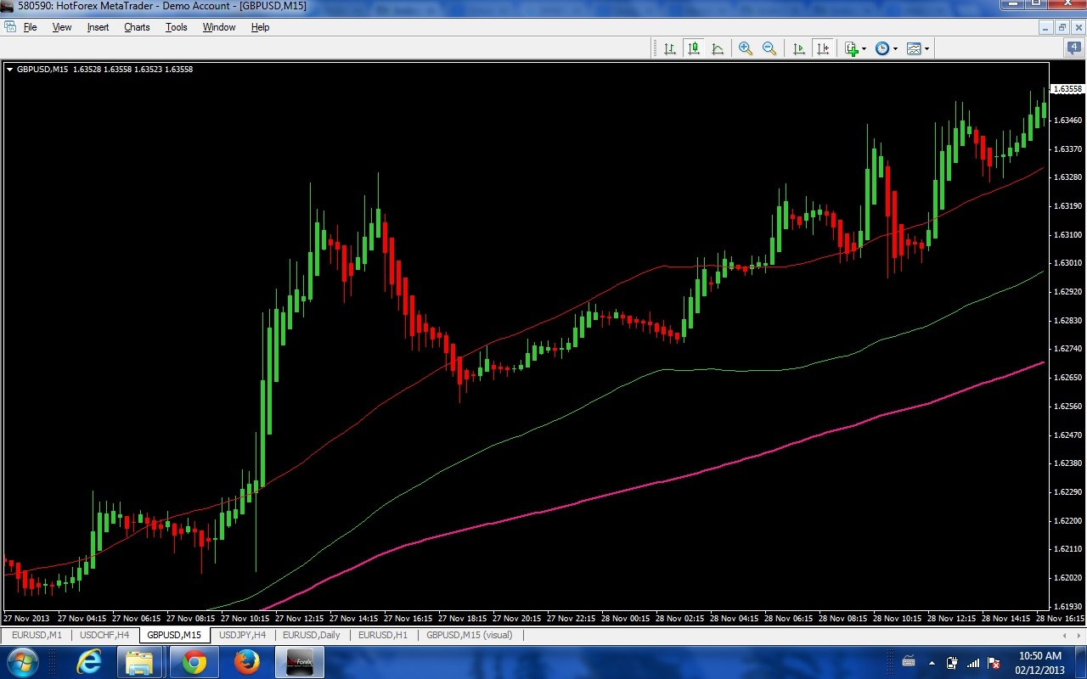Click the chart templates icon

[x=914, y=48]
